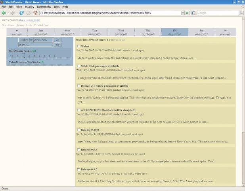Click the Stop loading icon
Image resolution: width=245 pixels, height=191 pixels.
[x=28, y=13]
